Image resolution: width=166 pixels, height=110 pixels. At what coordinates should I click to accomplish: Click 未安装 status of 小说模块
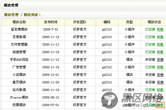150,75
